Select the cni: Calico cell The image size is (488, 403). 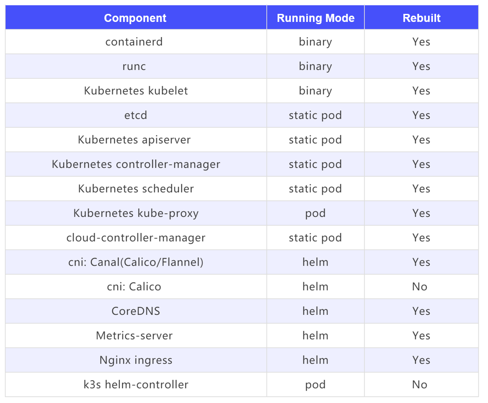[x=134, y=287]
